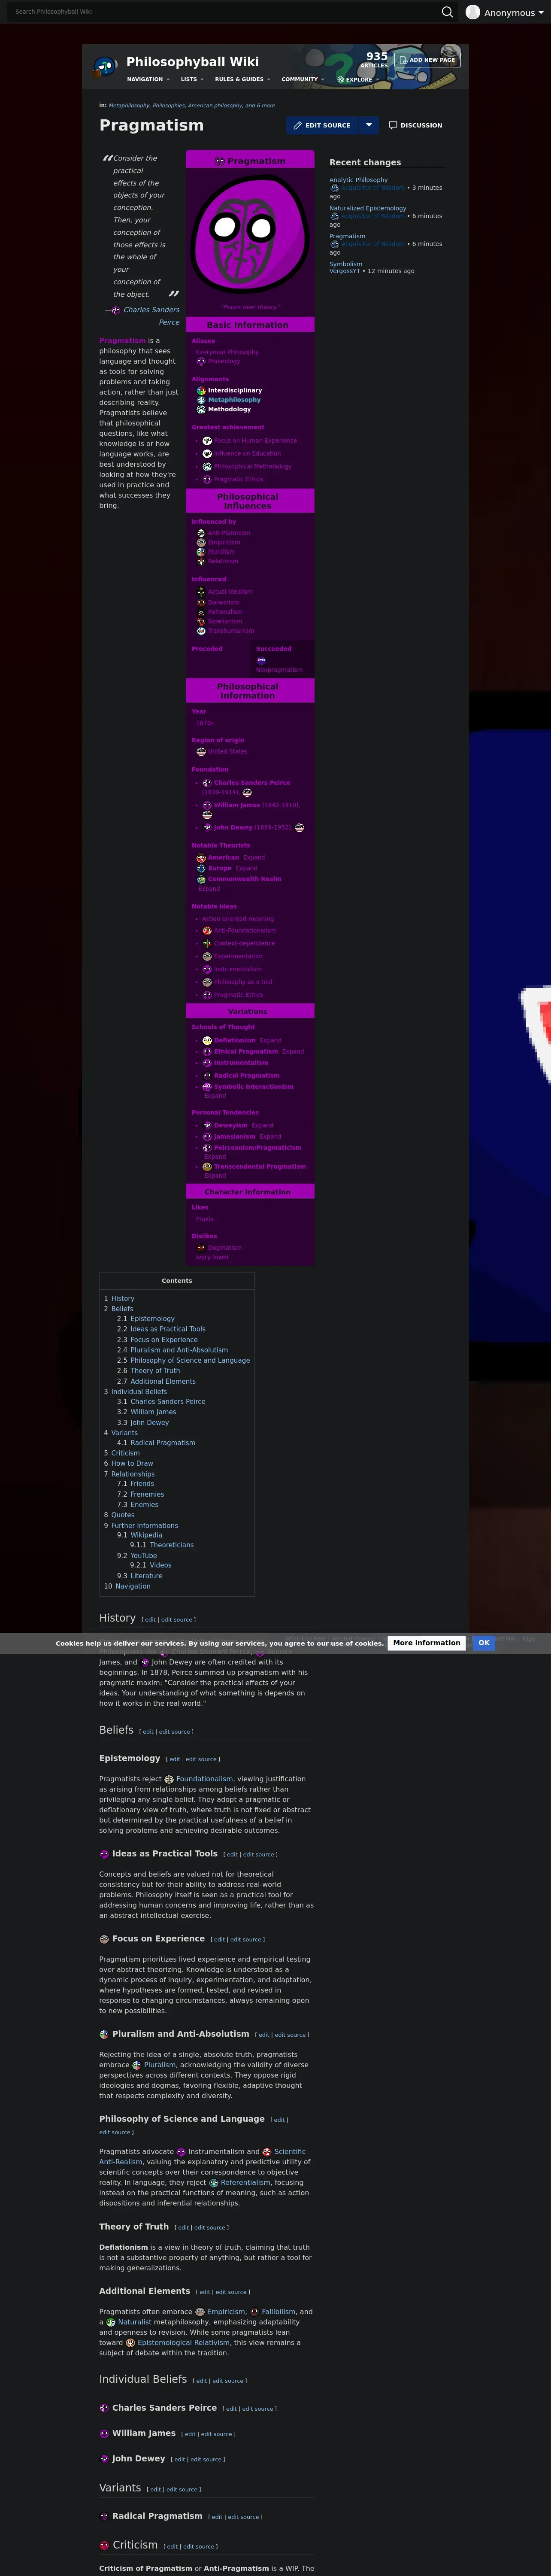Open the Fallibilism link
551x2576 pixels.
pyautogui.click(x=278, y=2312)
